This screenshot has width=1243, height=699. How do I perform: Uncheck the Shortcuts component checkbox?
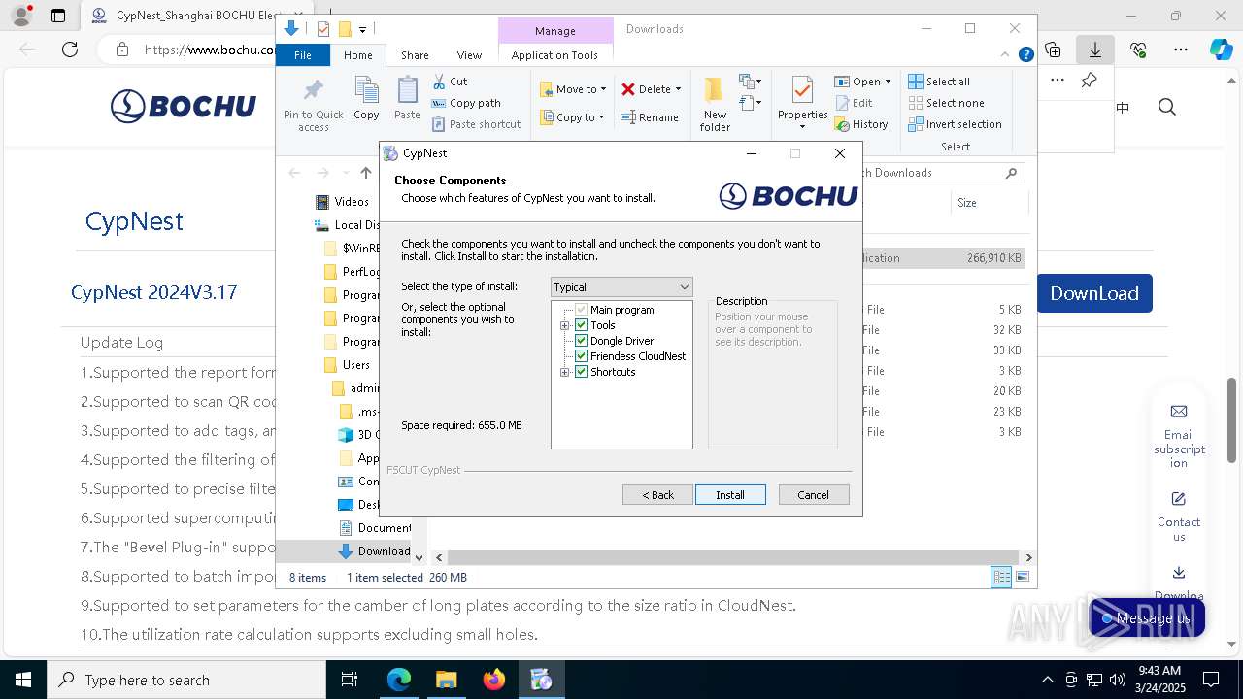point(582,372)
